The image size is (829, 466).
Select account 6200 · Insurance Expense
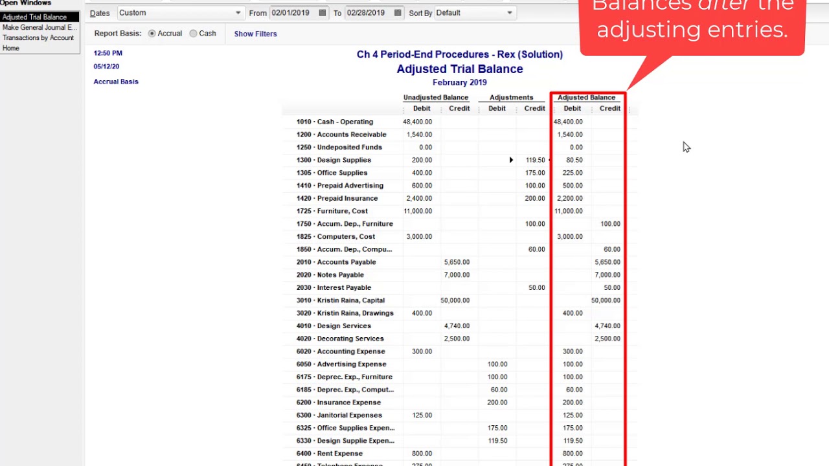[x=339, y=403]
